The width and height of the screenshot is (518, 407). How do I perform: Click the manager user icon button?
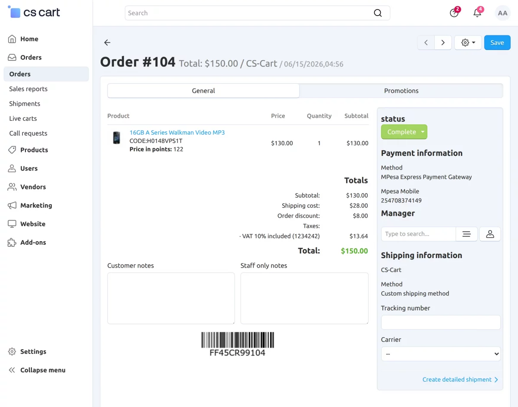(490, 234)
